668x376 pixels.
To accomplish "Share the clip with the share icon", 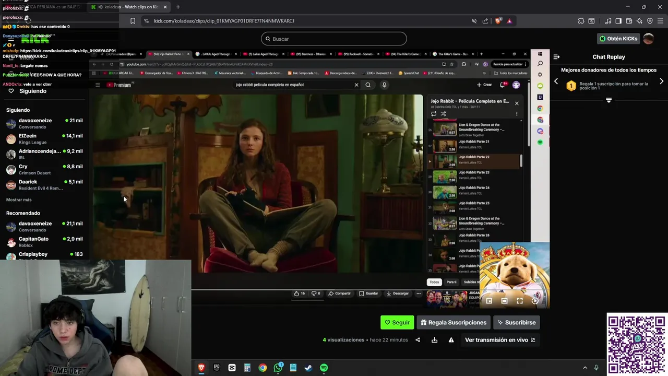I will click(417, 340).
